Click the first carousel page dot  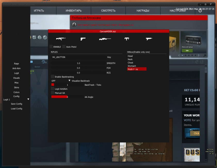click(182, 55)
